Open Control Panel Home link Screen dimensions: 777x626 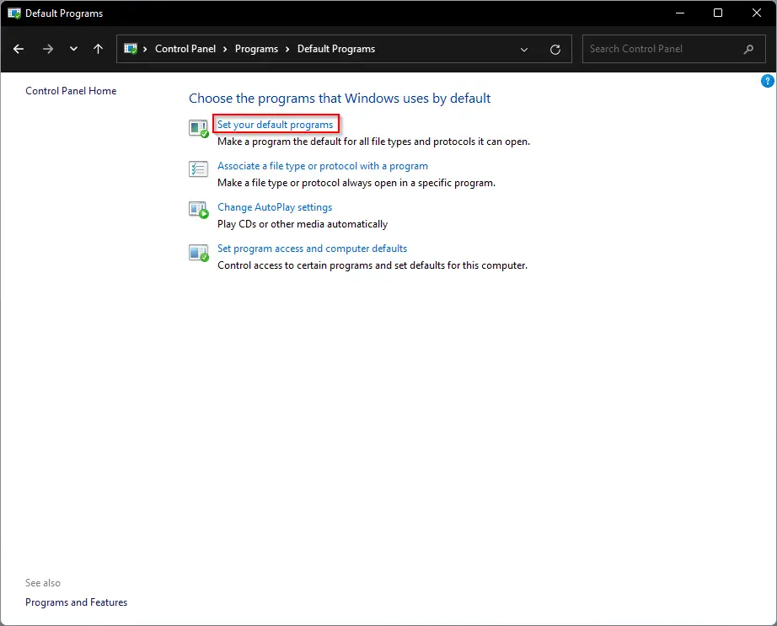pyautogui.click(x=71, y=91)
